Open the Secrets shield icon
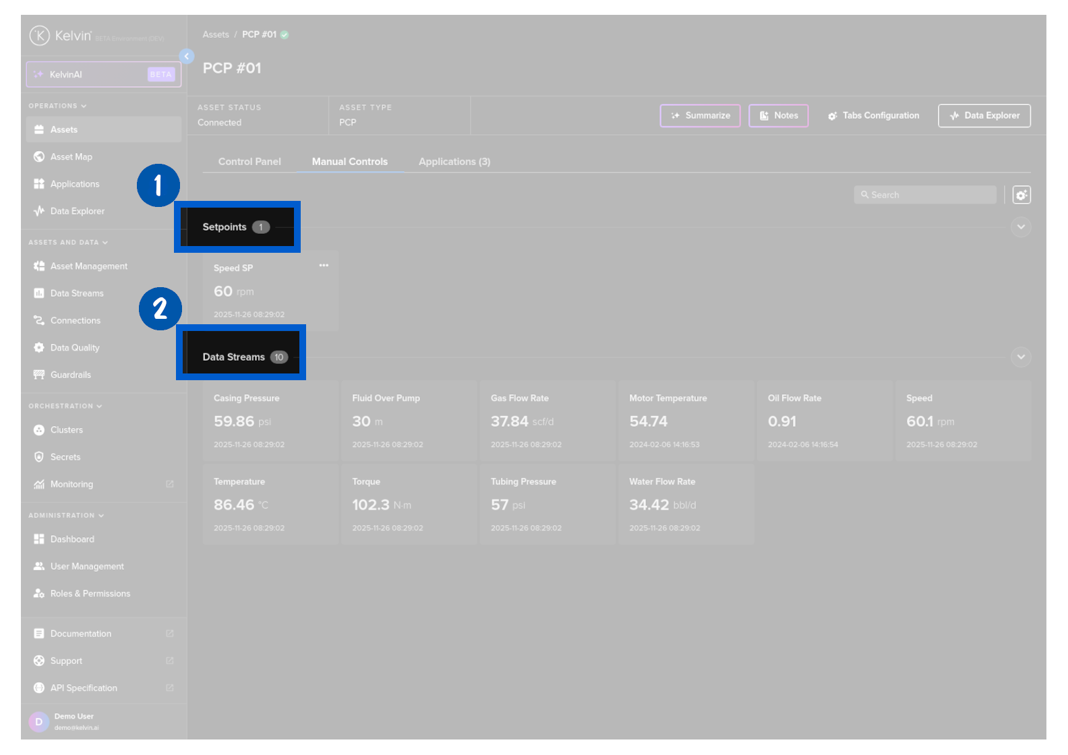The width and height of the screenshot is (1068, 755). (39, 457)
